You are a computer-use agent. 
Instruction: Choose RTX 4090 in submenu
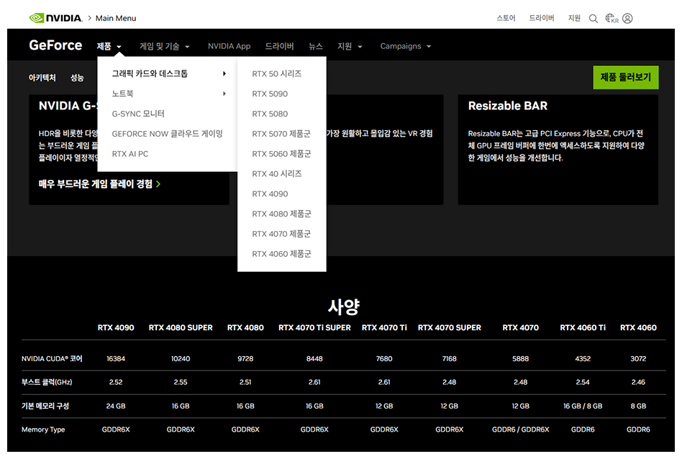coord(270,194)
